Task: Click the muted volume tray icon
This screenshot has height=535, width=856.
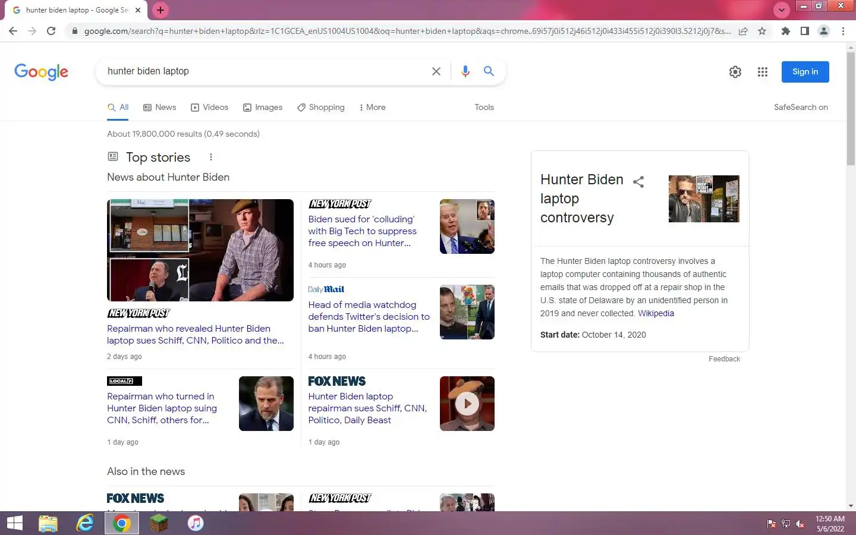Action: (800, 524)
